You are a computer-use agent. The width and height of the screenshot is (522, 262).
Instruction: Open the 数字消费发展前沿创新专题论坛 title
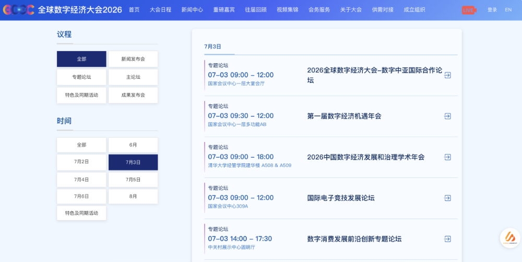pos(354,239)
